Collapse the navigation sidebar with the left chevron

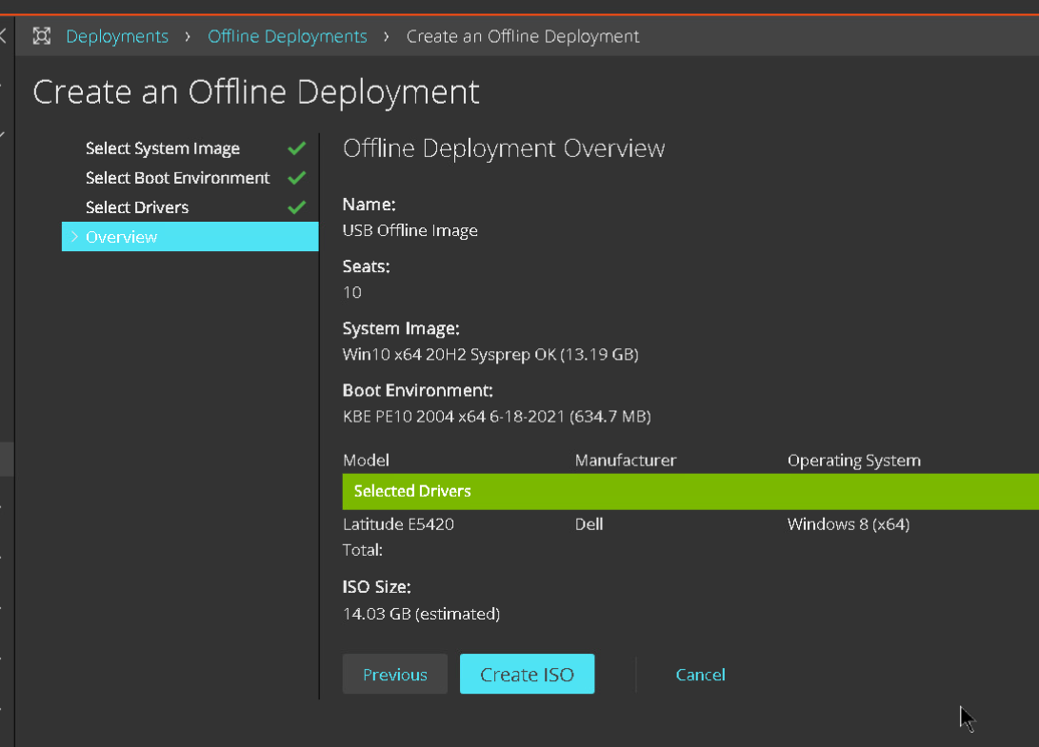click(x=5, y=36)
